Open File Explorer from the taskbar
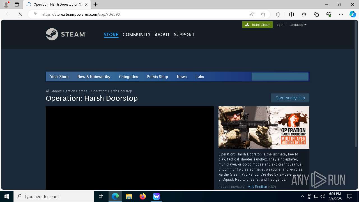The width and height of the screenshot is (359, 202). click(129, 196)
